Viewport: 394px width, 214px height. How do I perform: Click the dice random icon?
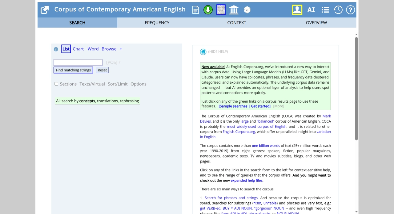click(x=247, y=10)
